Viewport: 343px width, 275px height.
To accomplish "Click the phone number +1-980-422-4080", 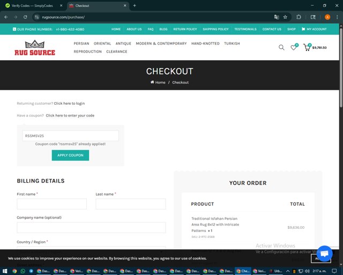I will click(x=70, y=29).
